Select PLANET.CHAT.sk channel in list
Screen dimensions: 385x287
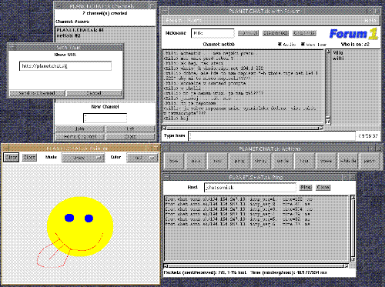pos(80,30)
